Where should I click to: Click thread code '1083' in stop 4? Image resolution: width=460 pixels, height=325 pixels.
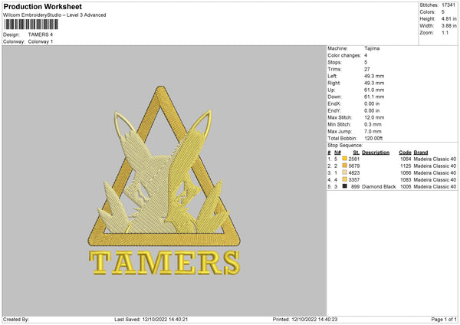point(406,180)
